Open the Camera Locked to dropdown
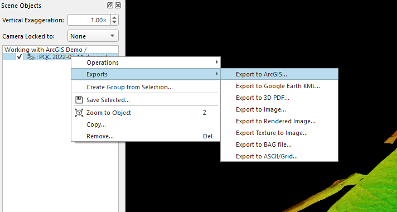 click(x=93, y=36)
